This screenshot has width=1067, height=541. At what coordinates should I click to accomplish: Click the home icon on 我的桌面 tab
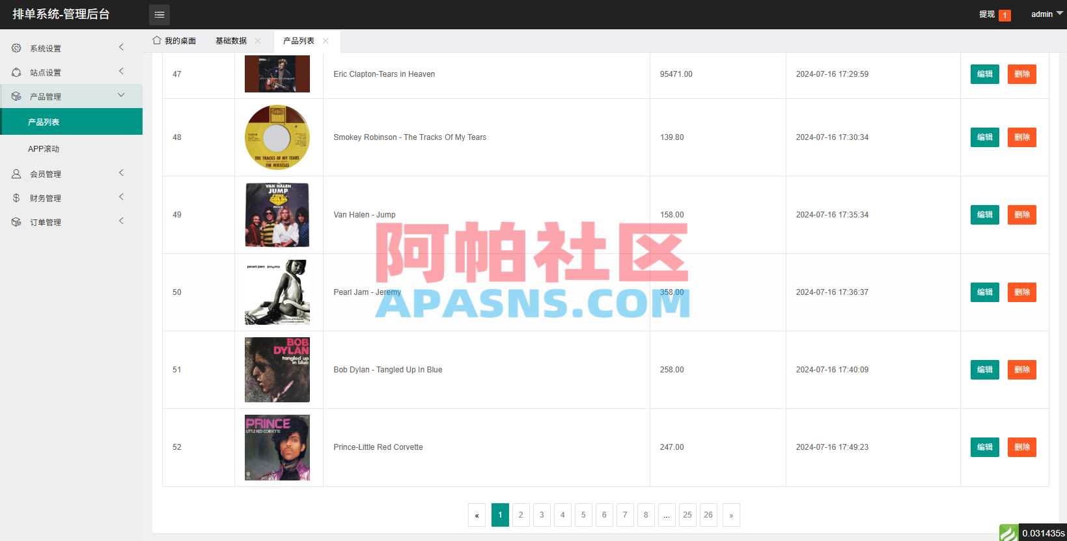(157, 40)
